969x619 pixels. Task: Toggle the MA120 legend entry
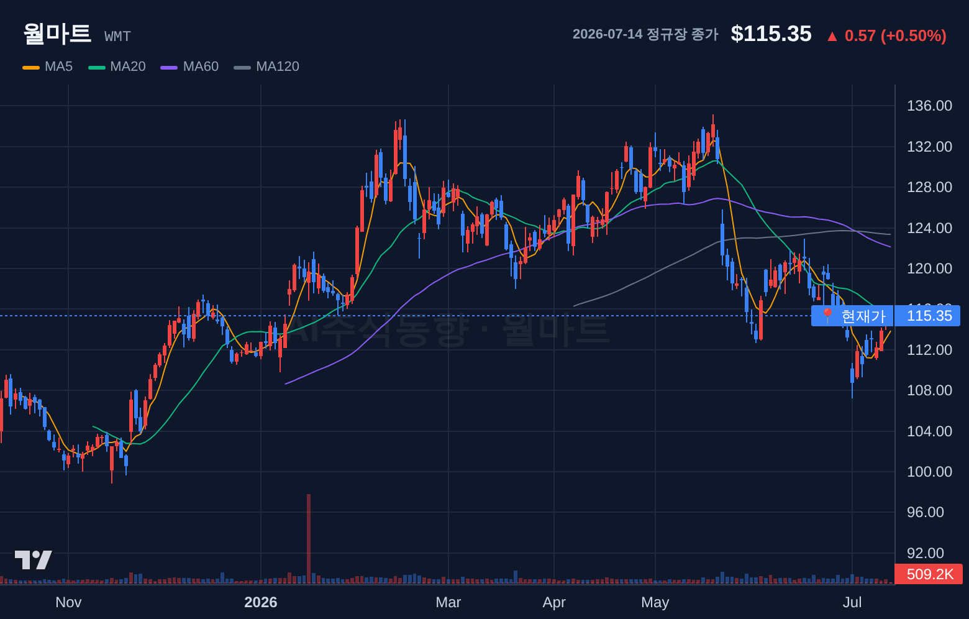coord(266,66)
